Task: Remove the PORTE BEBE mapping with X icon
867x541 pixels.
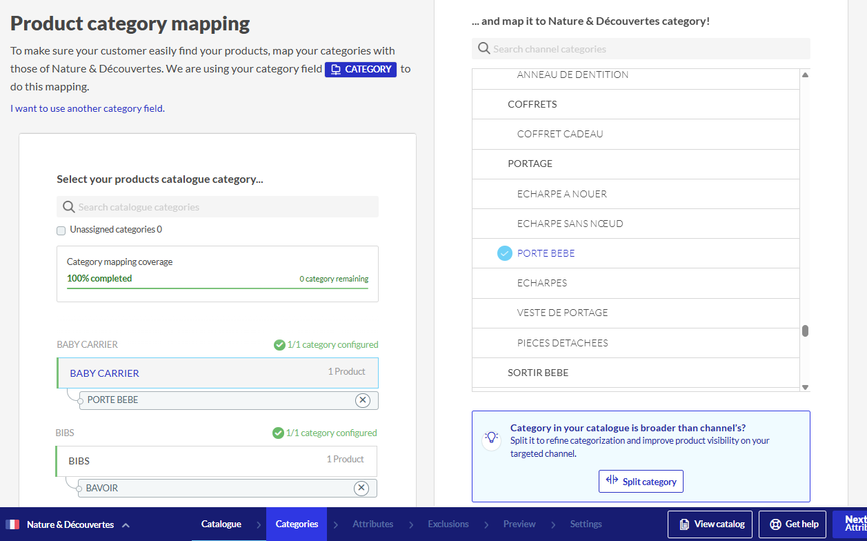Action: click(x=362, y=400)
